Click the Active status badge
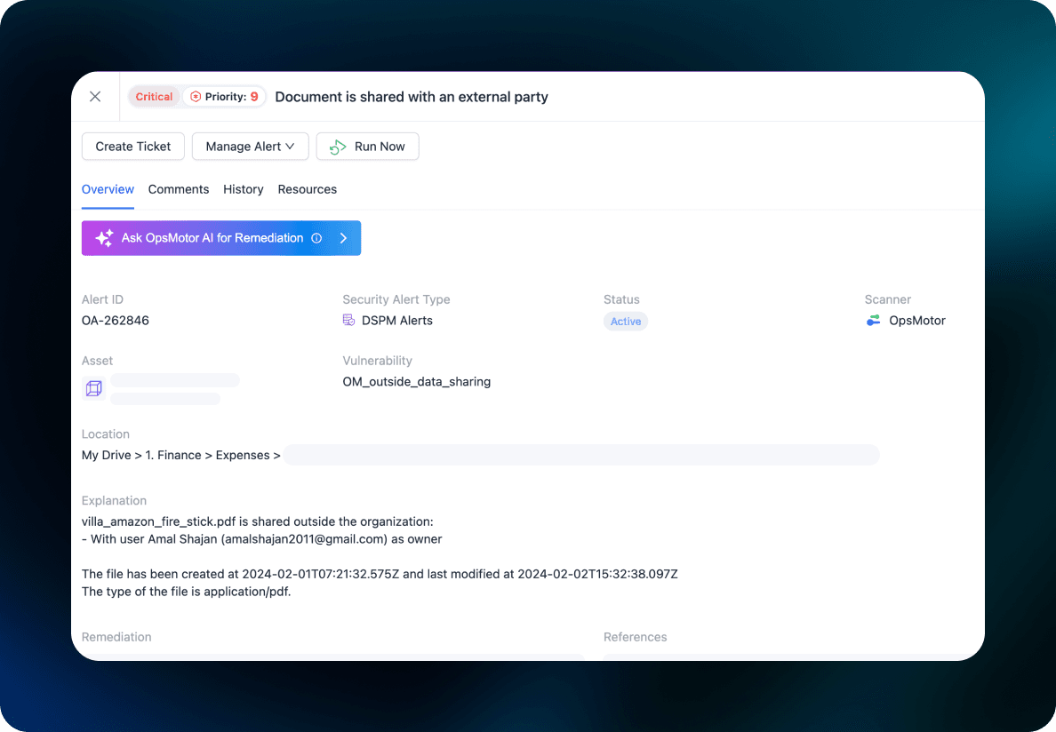This screenshot has width=1056, height=732. point(626,322)
